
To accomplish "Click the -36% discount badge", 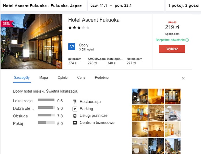I will 5,24.
